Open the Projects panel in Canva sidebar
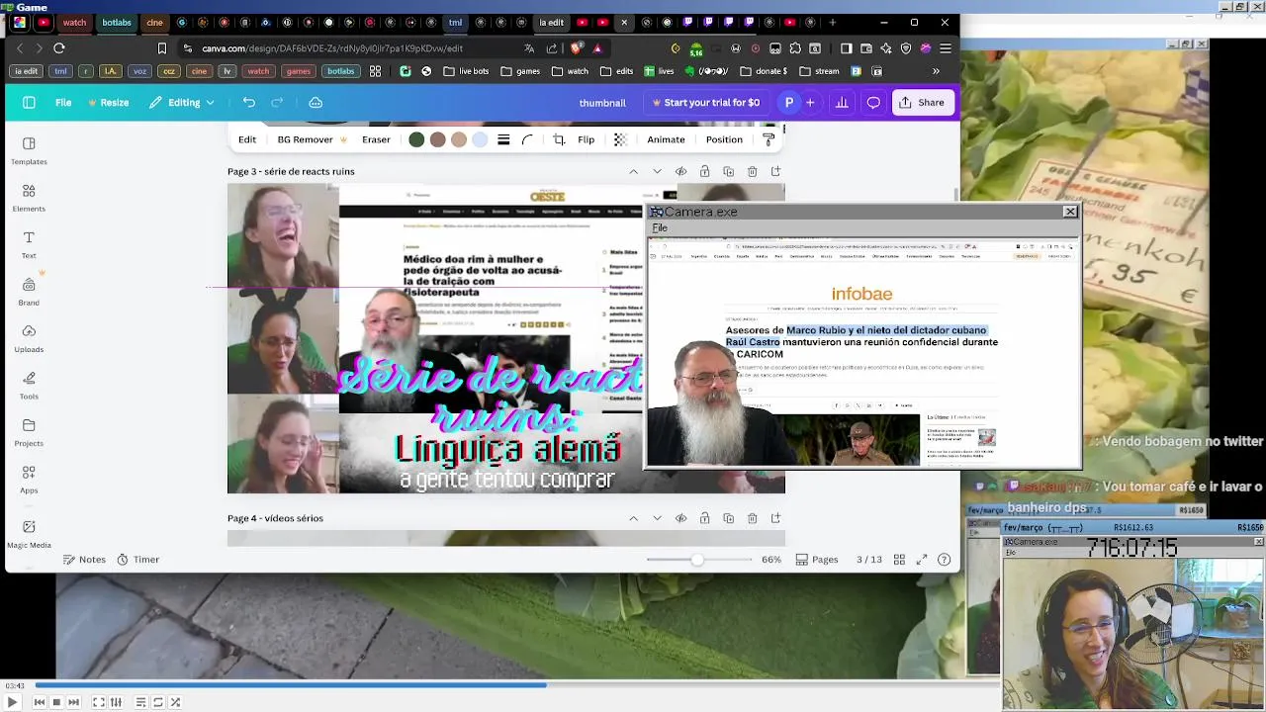This screenshot has width=1266, height=712. [x=29, y=432]
